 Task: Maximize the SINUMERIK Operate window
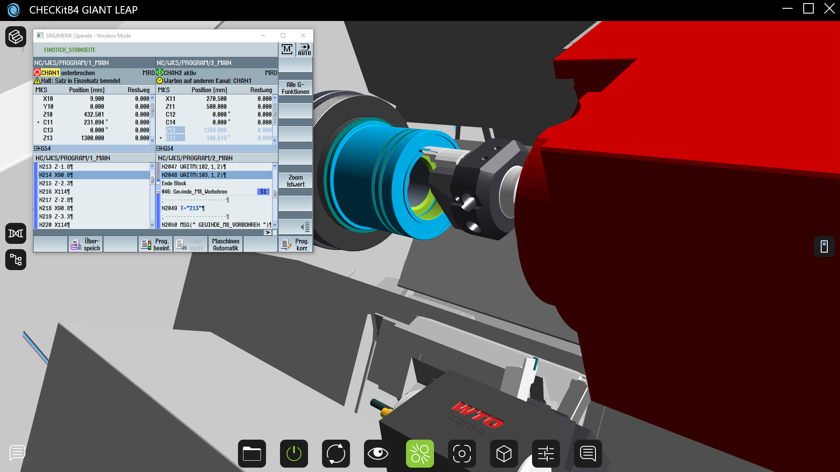(283, 35)
